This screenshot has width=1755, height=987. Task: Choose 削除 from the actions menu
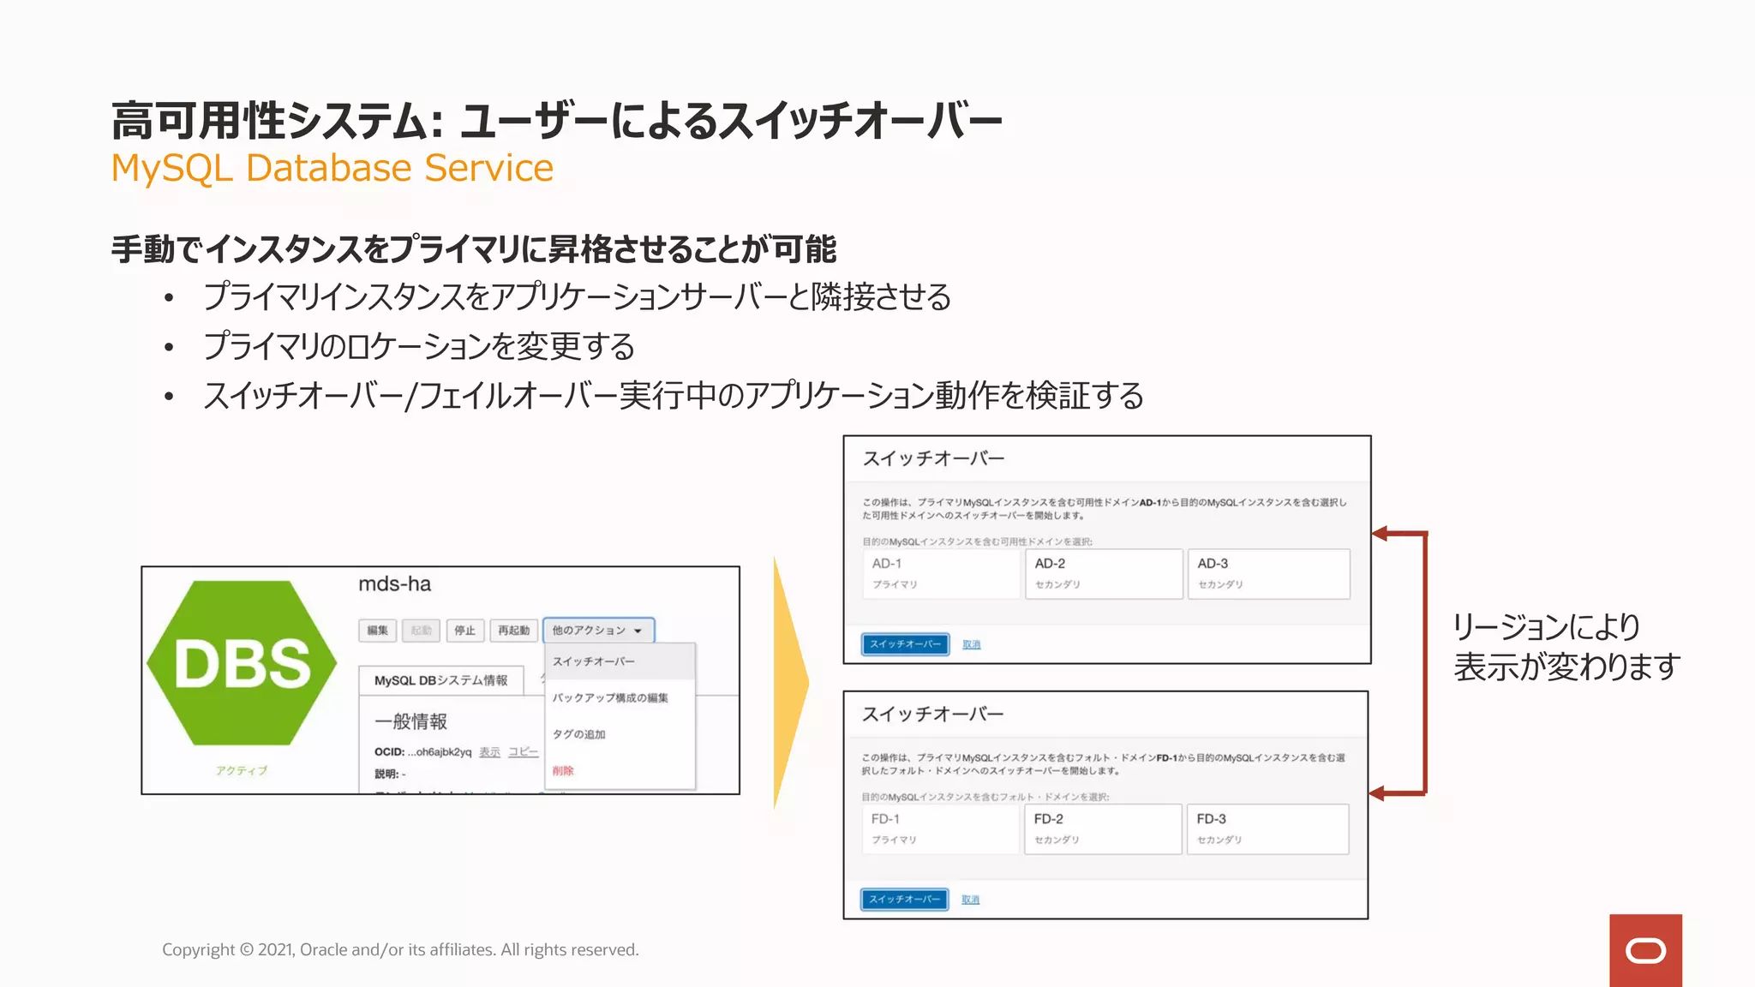(x=619, y=770)
